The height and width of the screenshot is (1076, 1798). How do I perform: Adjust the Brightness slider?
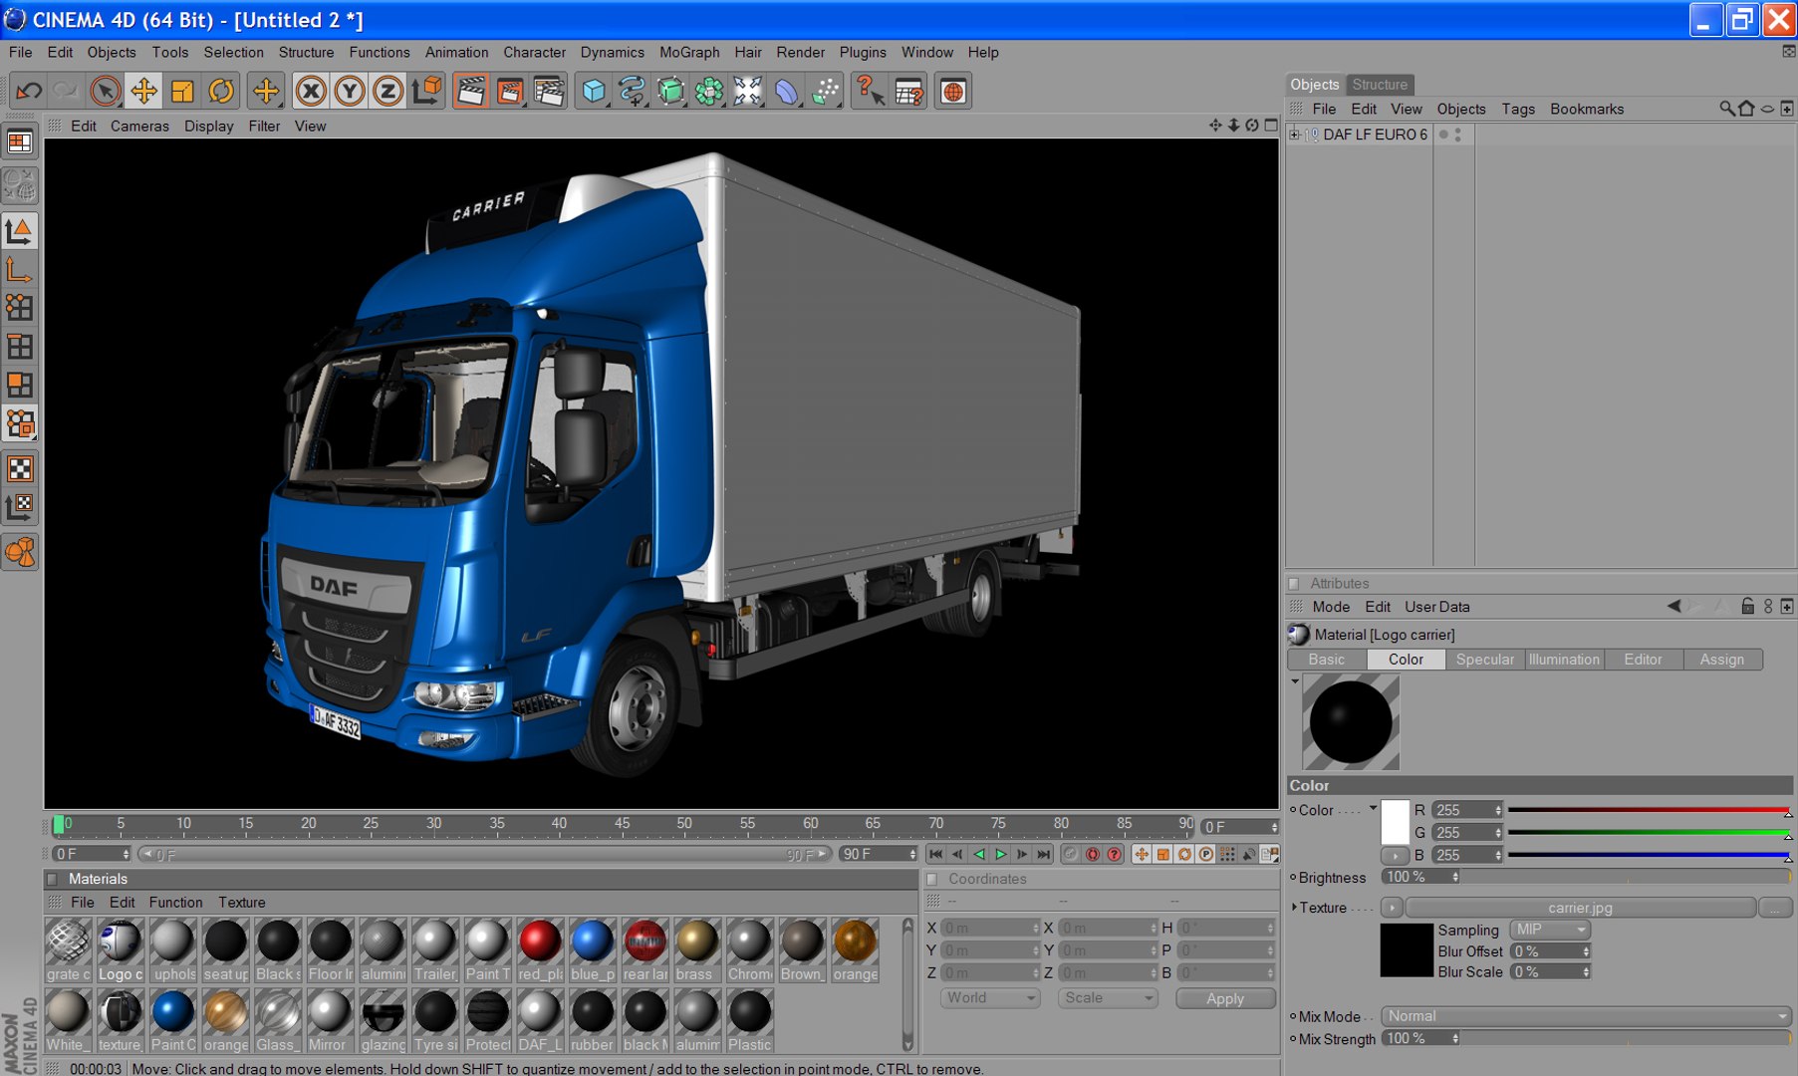point(1626,877)
